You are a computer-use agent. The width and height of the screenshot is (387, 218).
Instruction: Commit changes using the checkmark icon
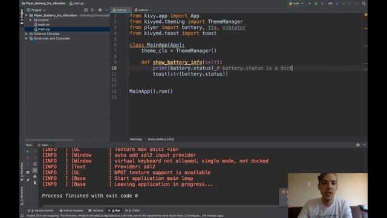pos(343,4)
